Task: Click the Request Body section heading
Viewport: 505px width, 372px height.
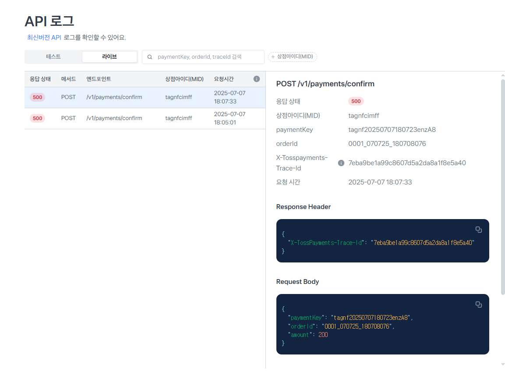Action: coord(297,282)
